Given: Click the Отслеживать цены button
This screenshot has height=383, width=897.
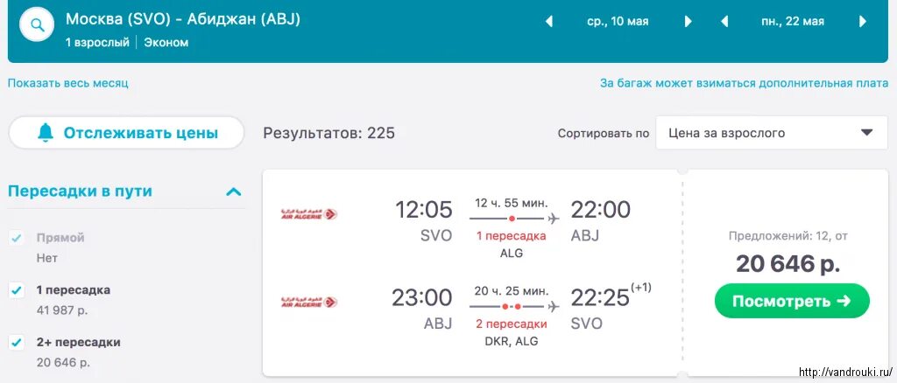Looking at the screenshot, I should 126,133.
